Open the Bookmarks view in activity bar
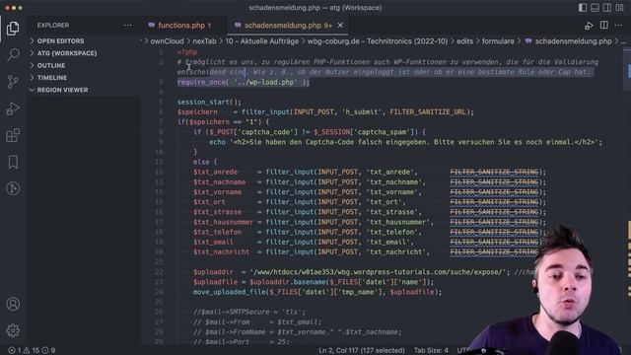This screenshot has height=355, width=631. tap(13, 162)
